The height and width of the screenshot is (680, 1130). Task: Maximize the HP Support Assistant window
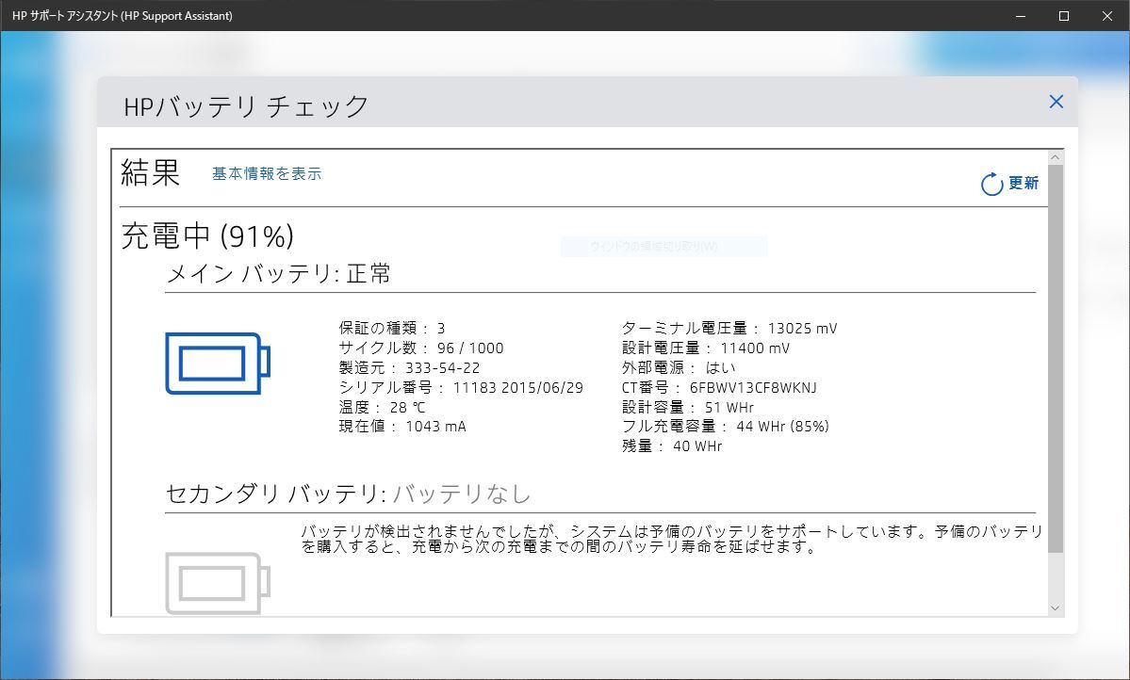(x=1064, y=16)
